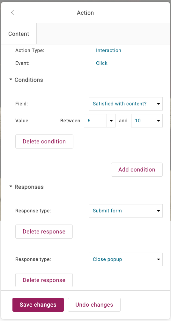The height and width of the screenshot is (321, 171).
Task: Click the Satisfied with content? field text
Action: pos(120,104)
